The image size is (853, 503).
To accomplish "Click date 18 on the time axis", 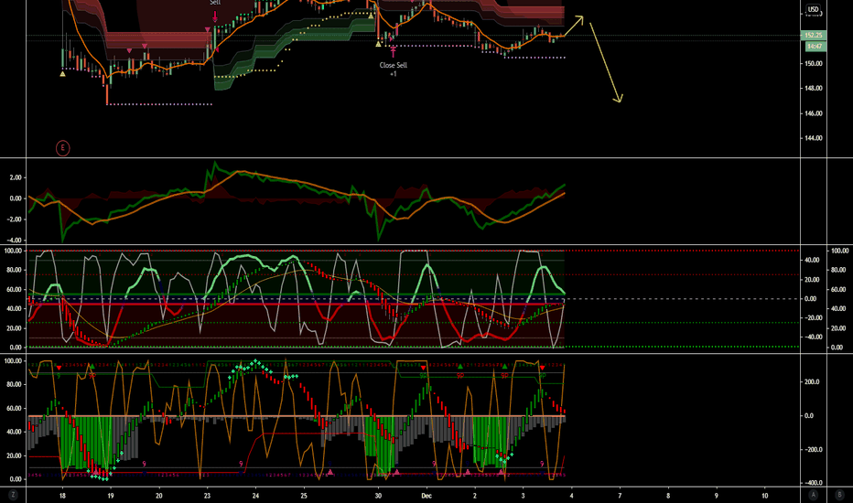I will pyautogui.click(x=62, y=496).
